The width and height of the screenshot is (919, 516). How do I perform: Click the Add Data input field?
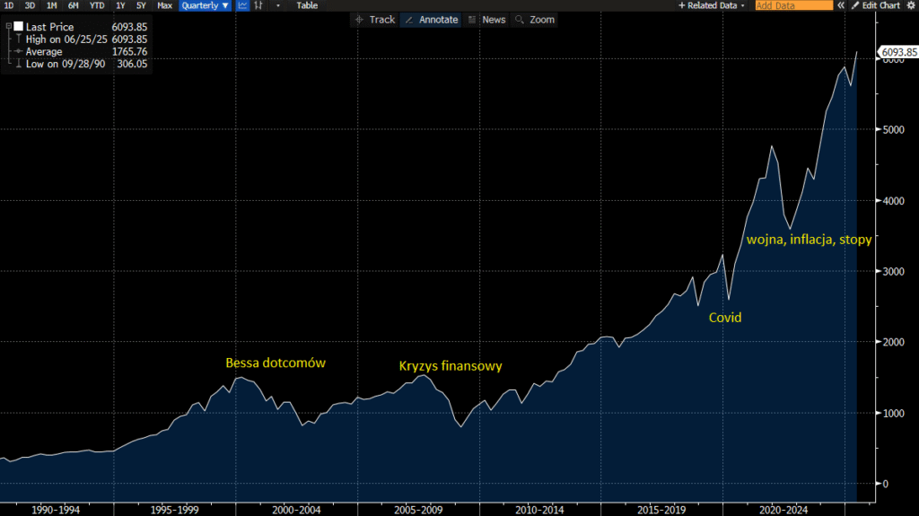tap(793, 5)
